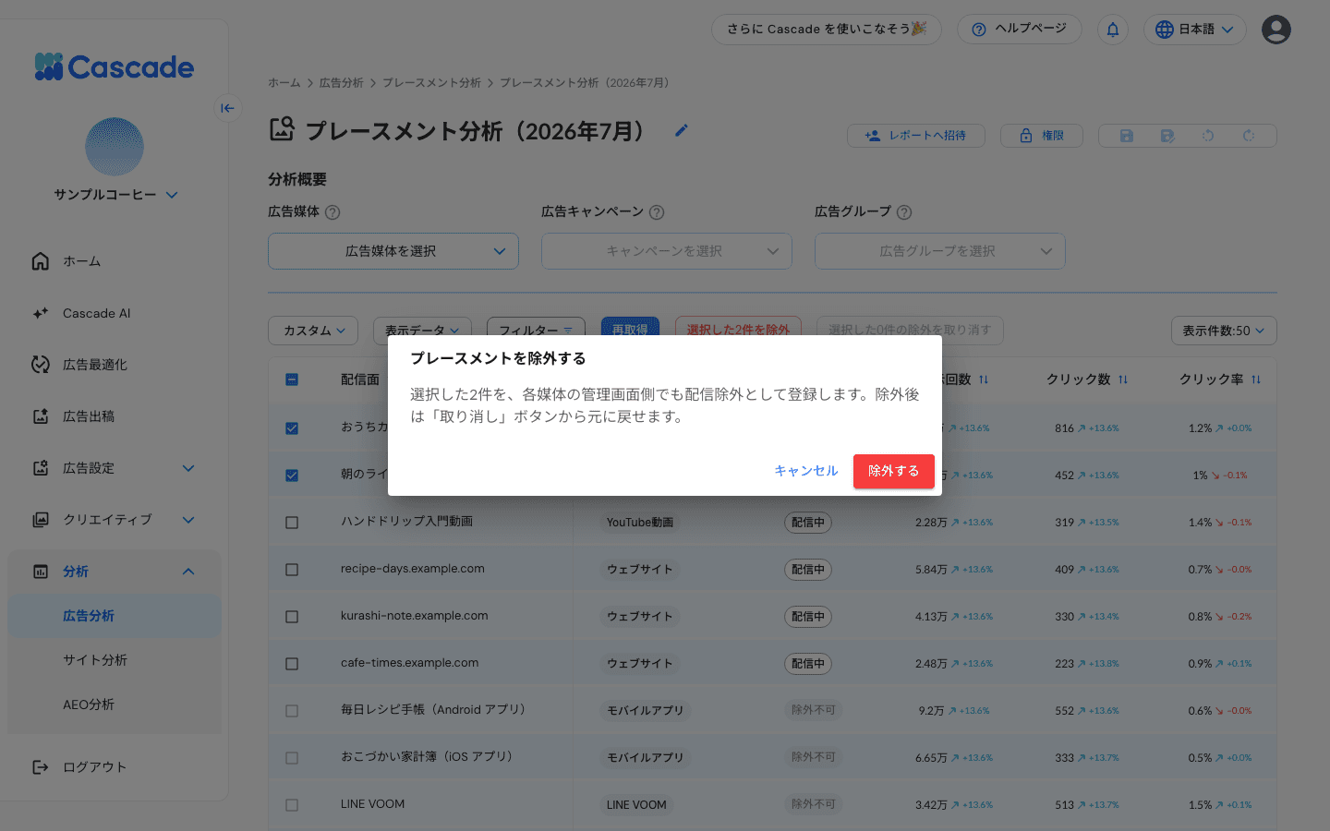Click the サンプルコーヒー avatar circle
The width and height of the screenshot is (1330, 831).
point(115,147)
